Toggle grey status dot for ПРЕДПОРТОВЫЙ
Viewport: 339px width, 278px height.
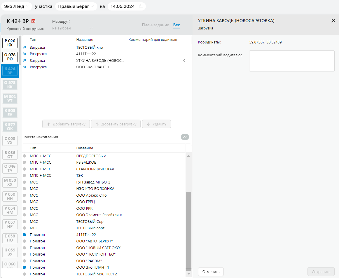pyautogui.click(x=25, y=156)
